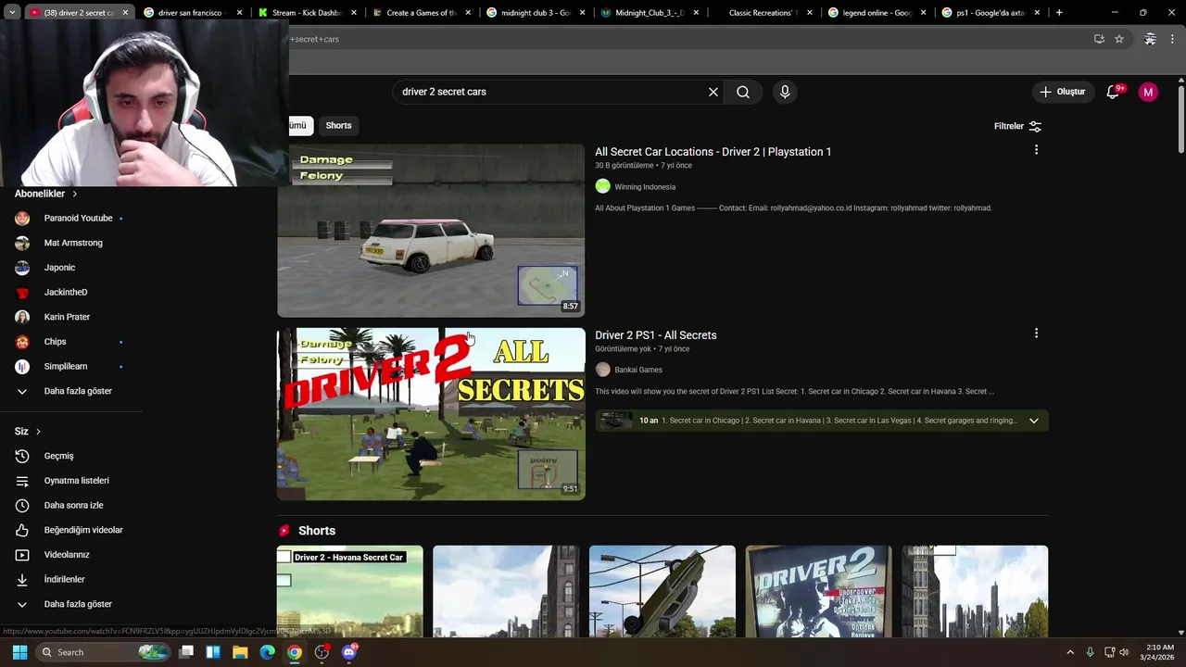Click the Winning Indonesia channel avatar
The image size is (1186, 667).
(602, 186)
